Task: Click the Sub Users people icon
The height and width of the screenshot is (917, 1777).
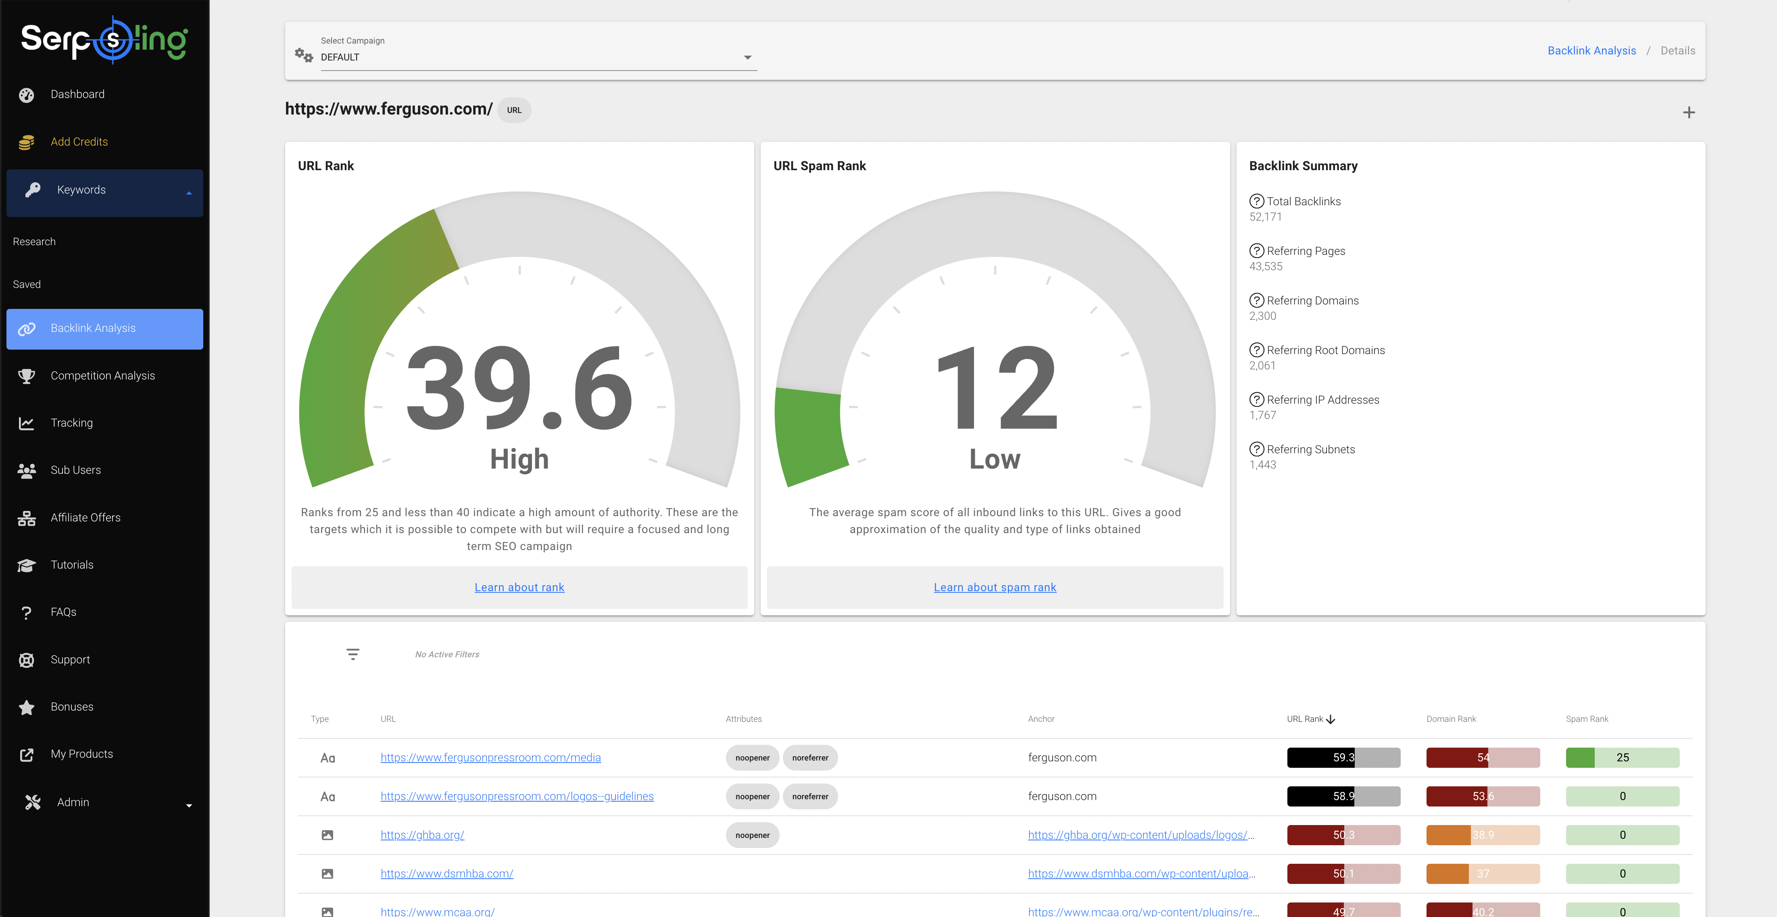Action: (27, 470)
